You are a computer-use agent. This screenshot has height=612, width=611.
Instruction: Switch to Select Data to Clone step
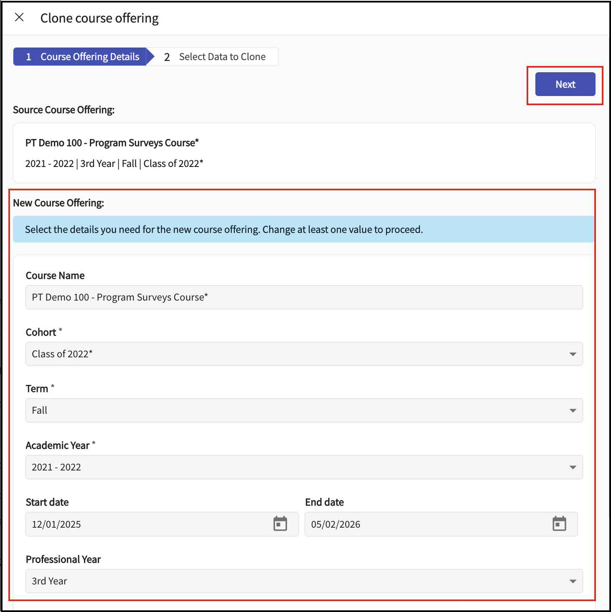point(216,57)
